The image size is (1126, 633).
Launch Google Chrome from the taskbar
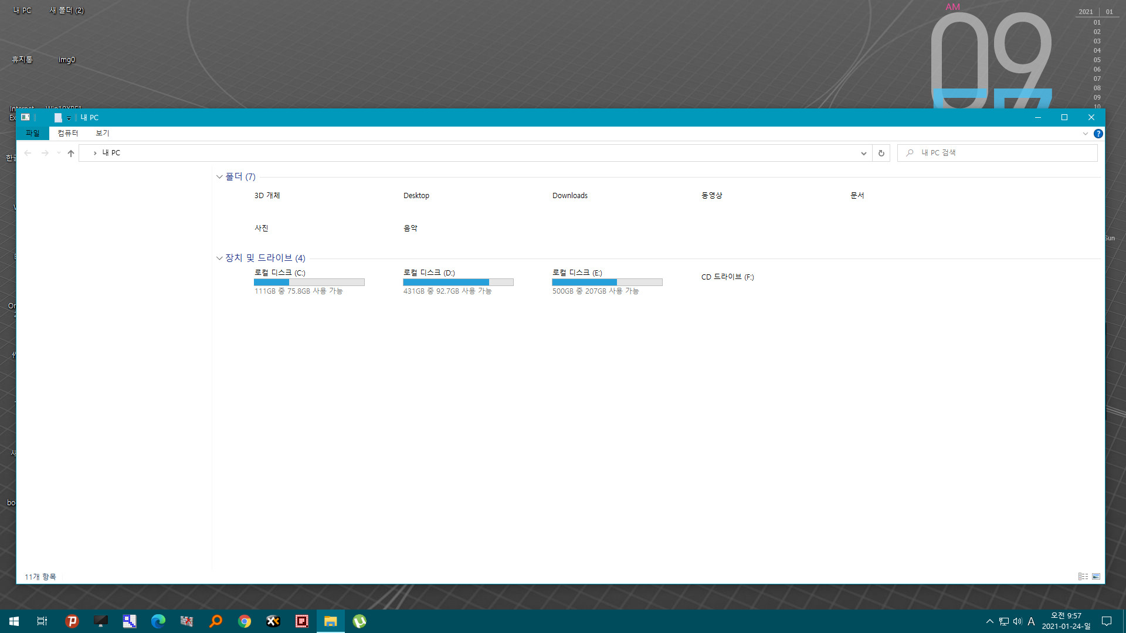click(244, 621)
